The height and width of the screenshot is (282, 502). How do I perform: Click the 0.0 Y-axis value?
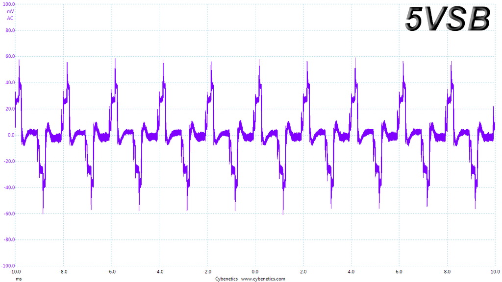pyautogui.click(x=11, y=135)
